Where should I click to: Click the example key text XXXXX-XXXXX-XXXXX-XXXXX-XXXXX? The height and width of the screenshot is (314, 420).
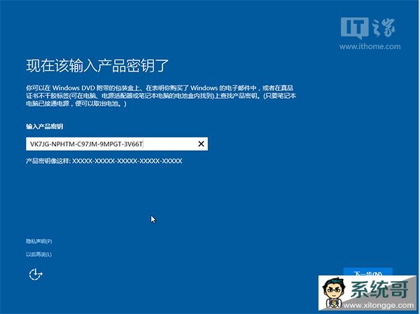click(127, 161)
